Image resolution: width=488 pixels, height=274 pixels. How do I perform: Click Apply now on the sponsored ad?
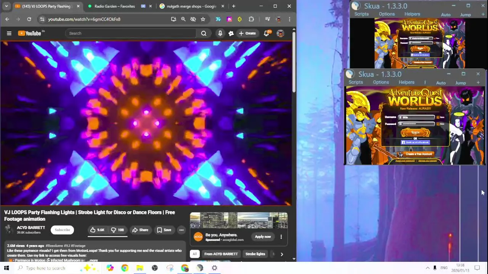tap(263, 237)
